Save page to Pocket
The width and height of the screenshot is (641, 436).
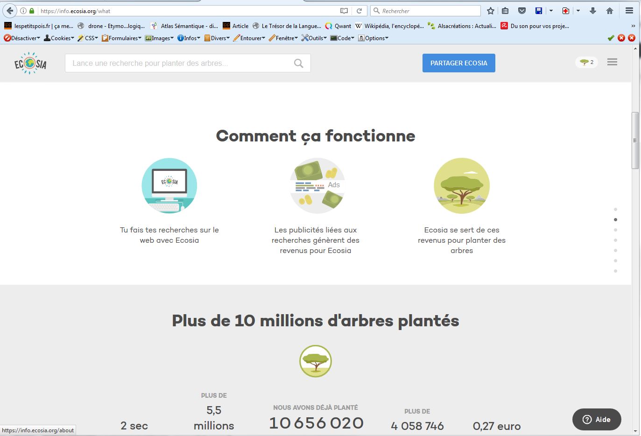click(x=522, y=11)
